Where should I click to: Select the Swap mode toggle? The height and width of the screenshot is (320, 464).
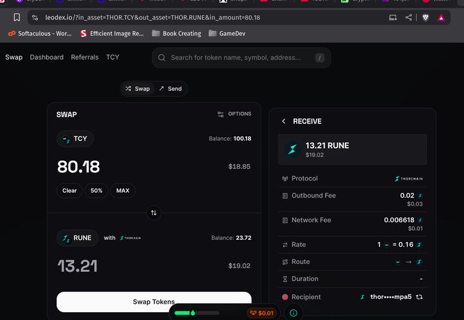(x=138, y=89)
